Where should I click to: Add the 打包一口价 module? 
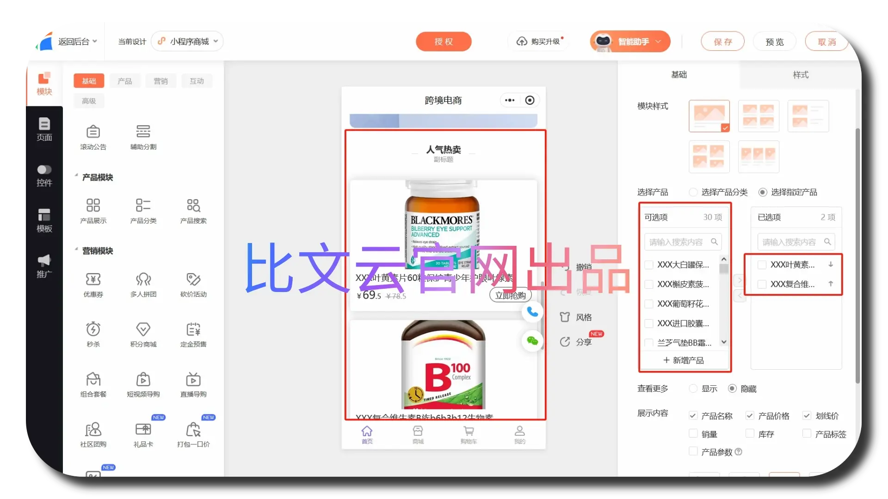pos(193,434)
